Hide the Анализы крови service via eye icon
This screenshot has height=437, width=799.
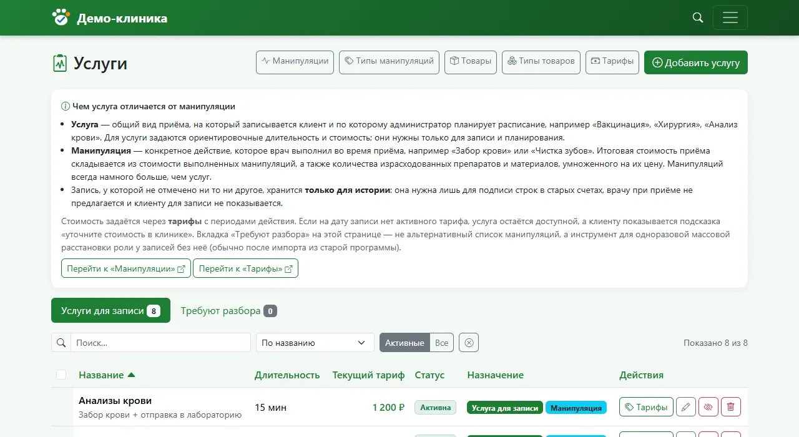click(708, 407)
